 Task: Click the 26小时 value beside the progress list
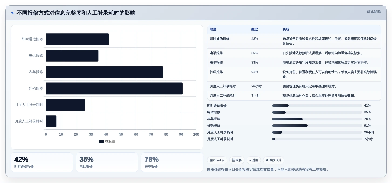click(x=369, y=132)
